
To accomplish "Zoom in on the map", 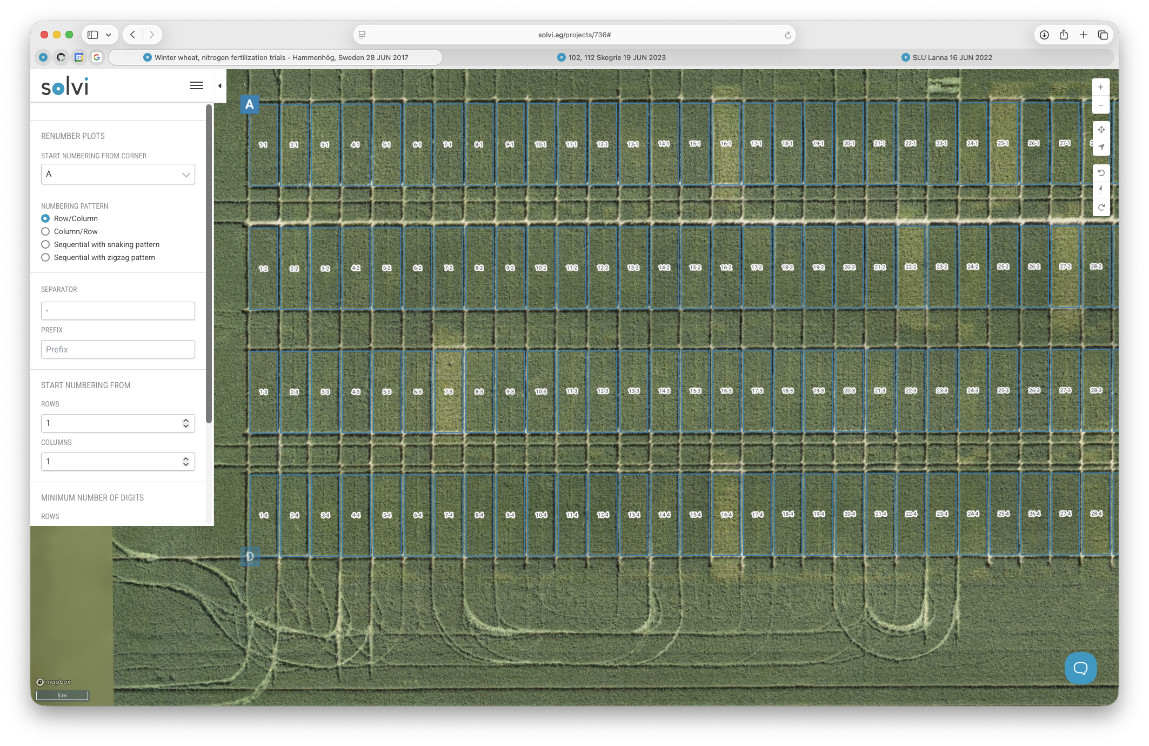I will tap(1100, 87).
